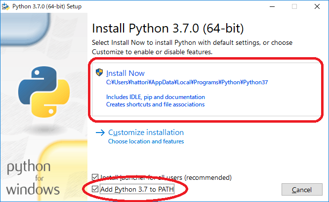Click the Python snake logo in sidebar

click(44, 92)
